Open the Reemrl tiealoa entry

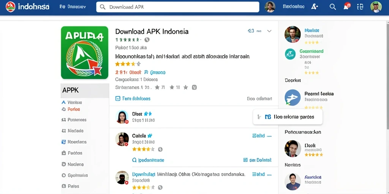[319, 94]
